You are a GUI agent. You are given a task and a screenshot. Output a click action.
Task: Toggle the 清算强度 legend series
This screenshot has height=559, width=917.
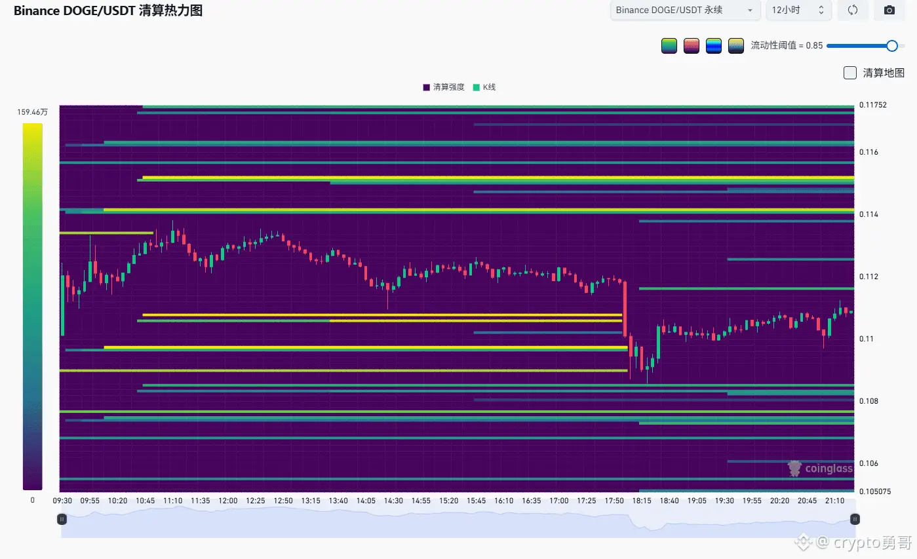444,87
